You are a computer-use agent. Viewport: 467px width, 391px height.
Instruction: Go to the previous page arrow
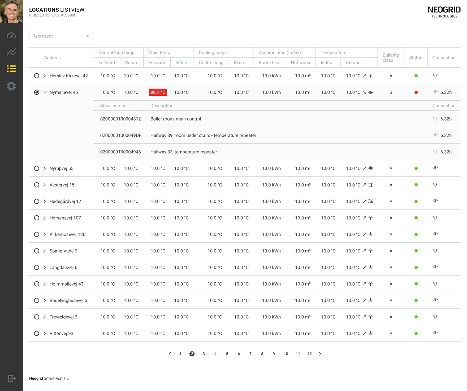170,354
